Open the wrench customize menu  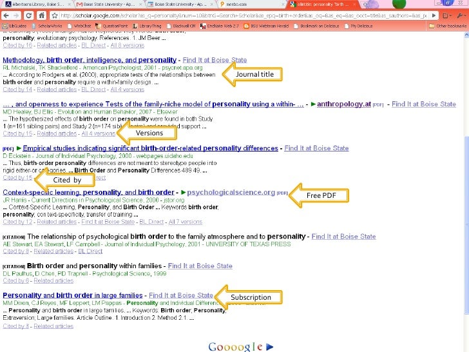(x=461, y=15)
